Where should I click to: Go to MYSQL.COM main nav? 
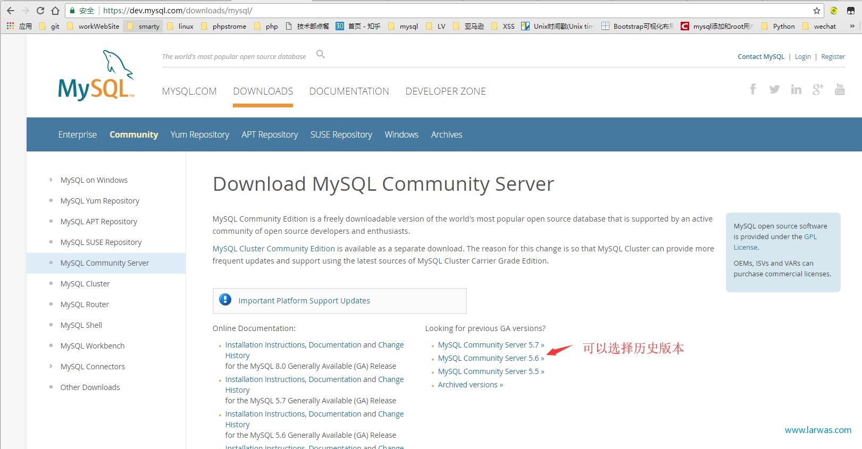(189, 91)
